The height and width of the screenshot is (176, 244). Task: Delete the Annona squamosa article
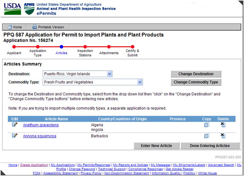[x=223, y=136]
